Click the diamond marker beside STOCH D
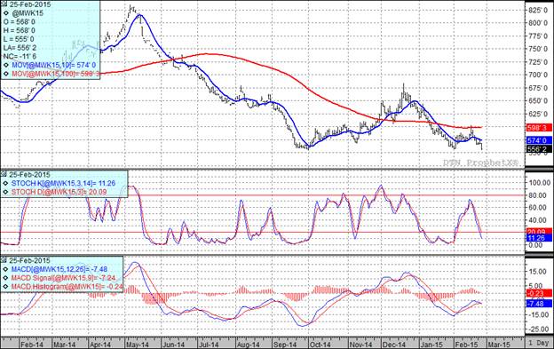Image resolution: width=554 pixels, height=349 pixels. click(x=6, y=192)
